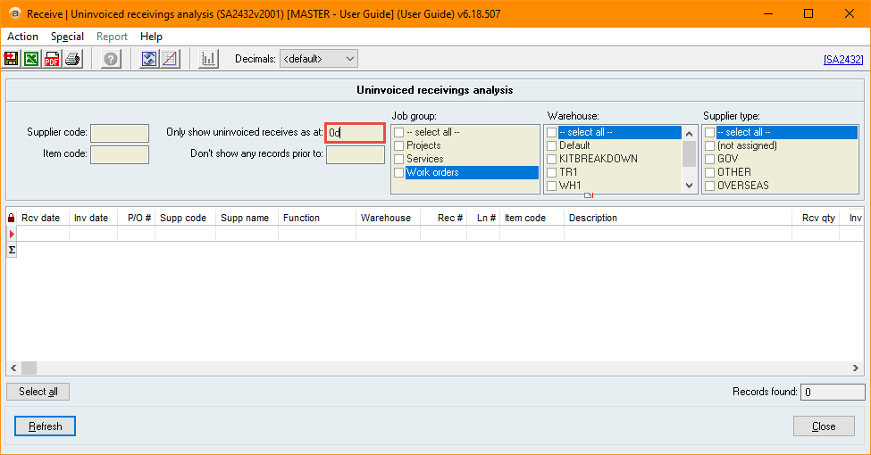Open the Special menu
Screen dimensions: 871x455
pyautogui.click(x=67, y=37)
